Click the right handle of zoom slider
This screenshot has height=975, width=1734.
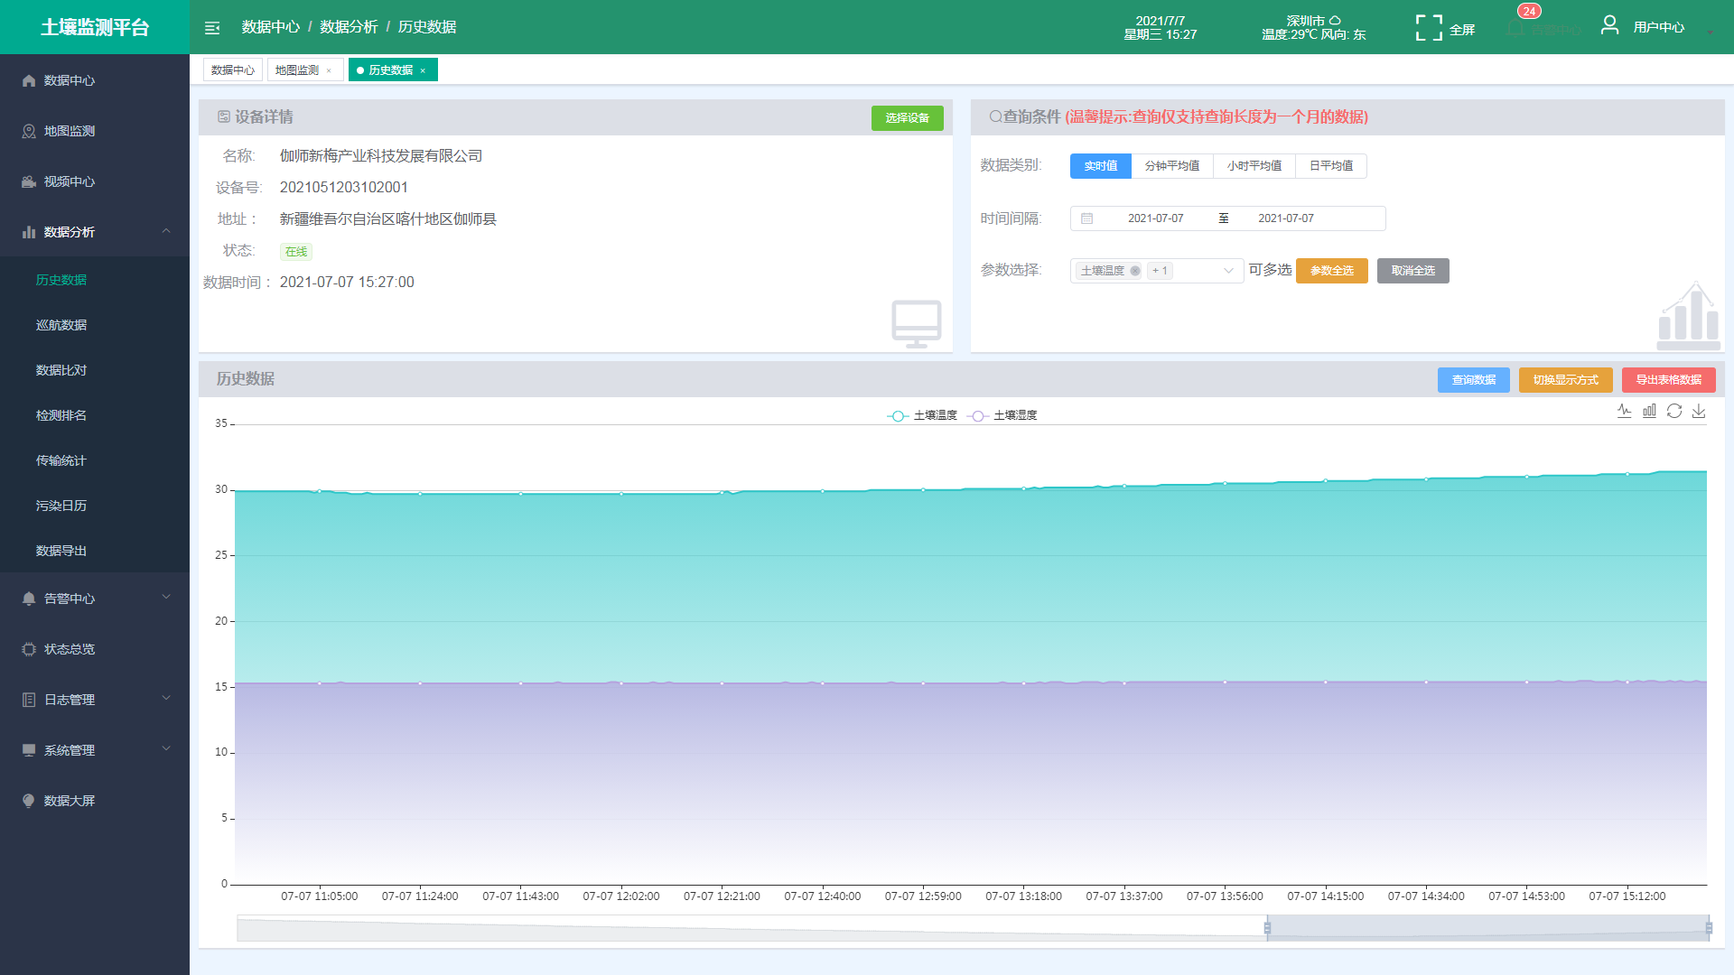[x=1709, y=928]
